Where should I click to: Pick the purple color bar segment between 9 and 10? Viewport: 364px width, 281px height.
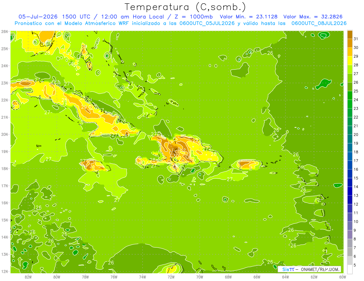[350, 226]
